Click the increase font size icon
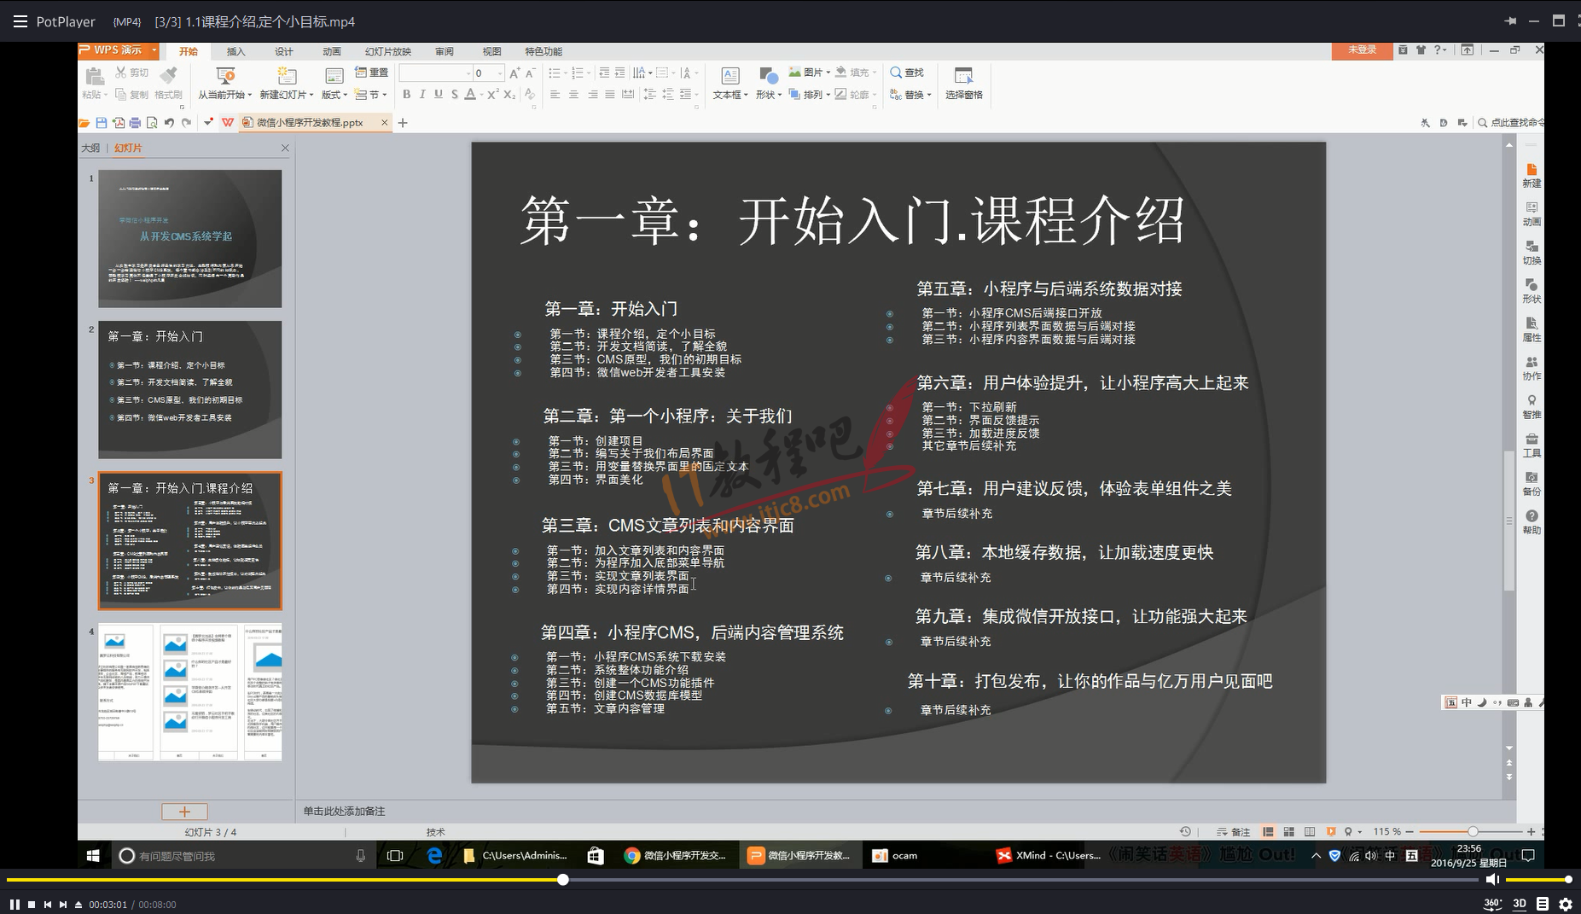1581x914 pixels. [x=514, y=73]
